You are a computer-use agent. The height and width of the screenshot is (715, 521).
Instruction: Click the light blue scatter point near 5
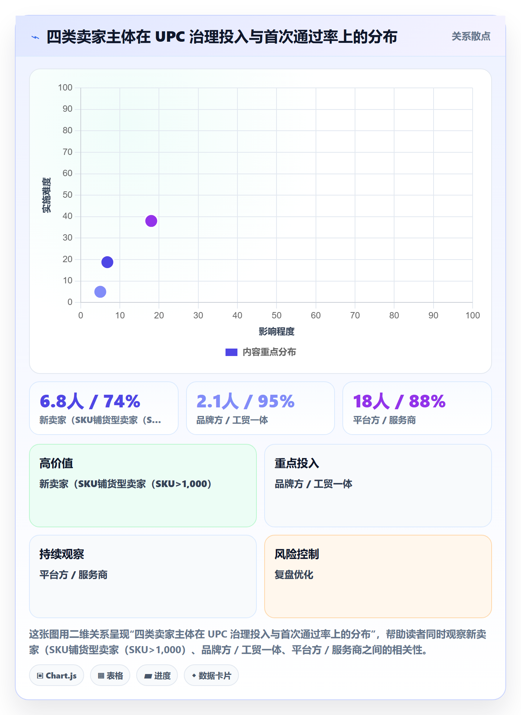click(100, 292)
